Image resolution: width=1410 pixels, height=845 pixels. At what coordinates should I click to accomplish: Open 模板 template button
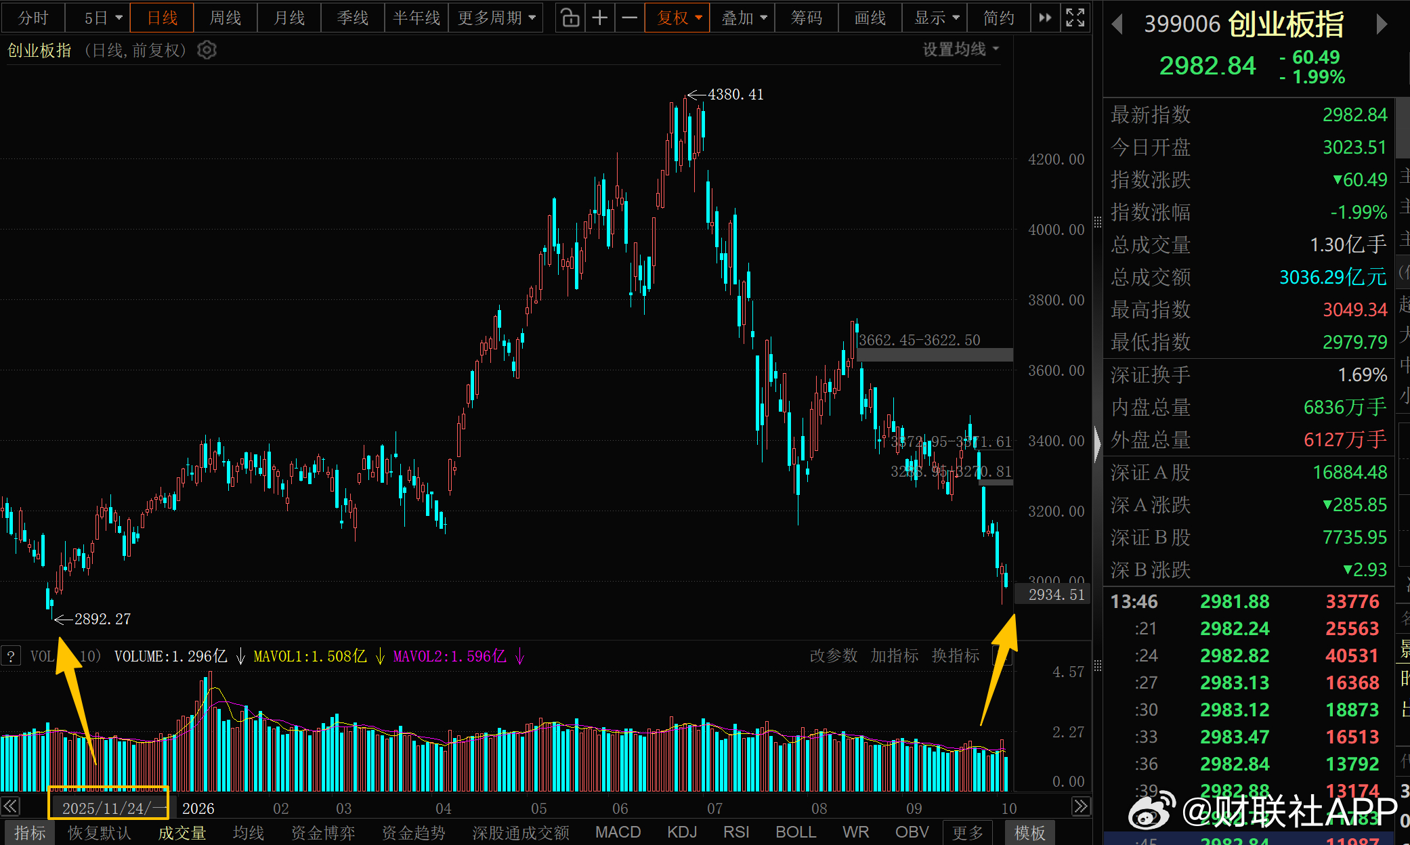coord(1029,833)
